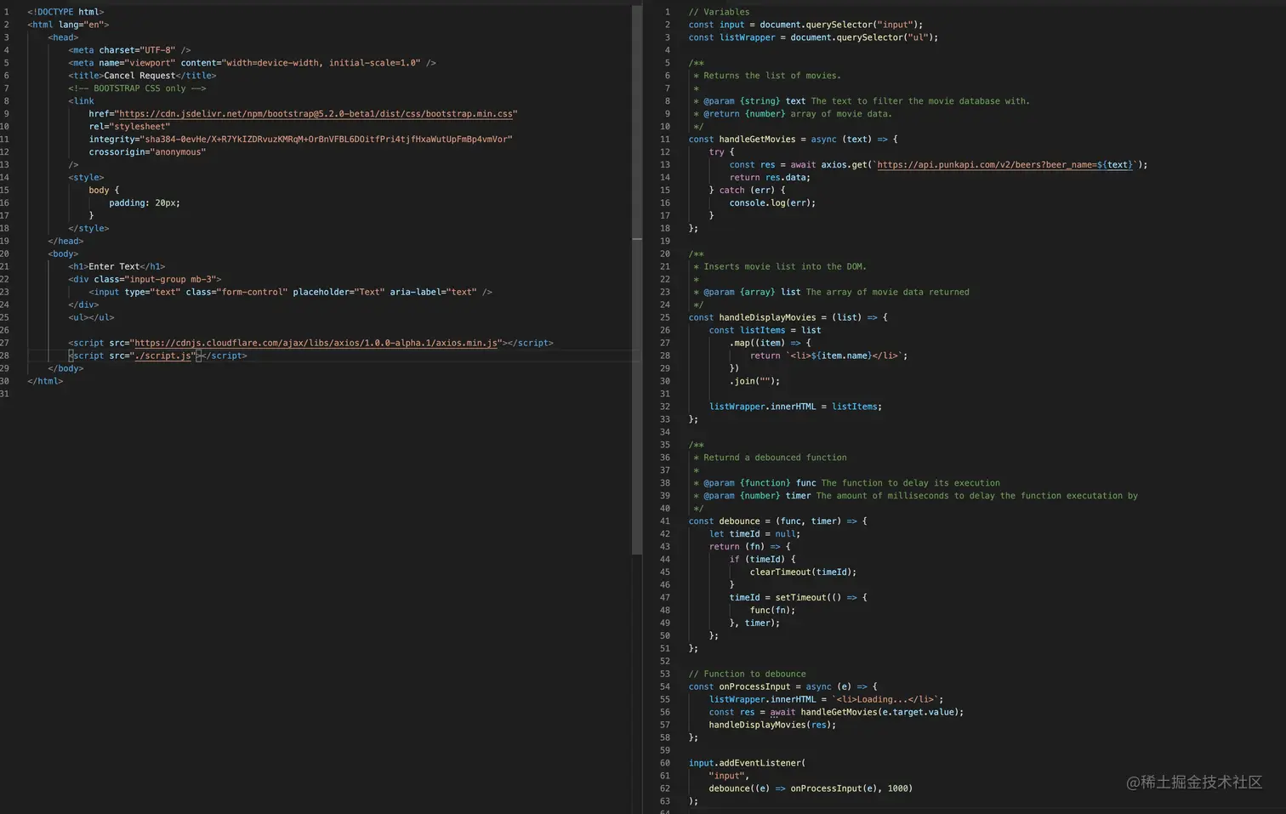Click the 'const input = document.querySelector' line
Viewport: 1286px width, 814px height.
[x=805, y=25]
